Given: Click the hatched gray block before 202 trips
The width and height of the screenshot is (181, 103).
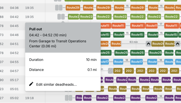Looking at the screenshot, I should (110, 71).
